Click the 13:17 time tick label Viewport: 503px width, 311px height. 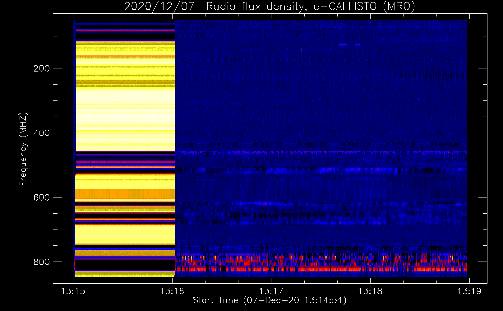tap(271, 291)
